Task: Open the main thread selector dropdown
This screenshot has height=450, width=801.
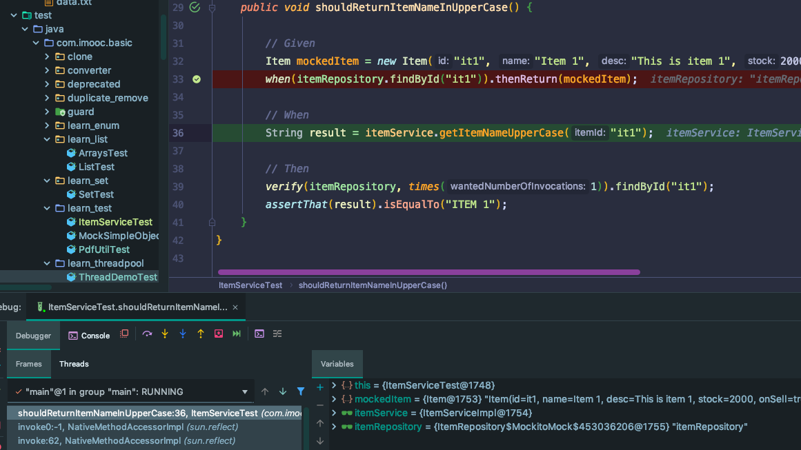Action: [244, 392]
